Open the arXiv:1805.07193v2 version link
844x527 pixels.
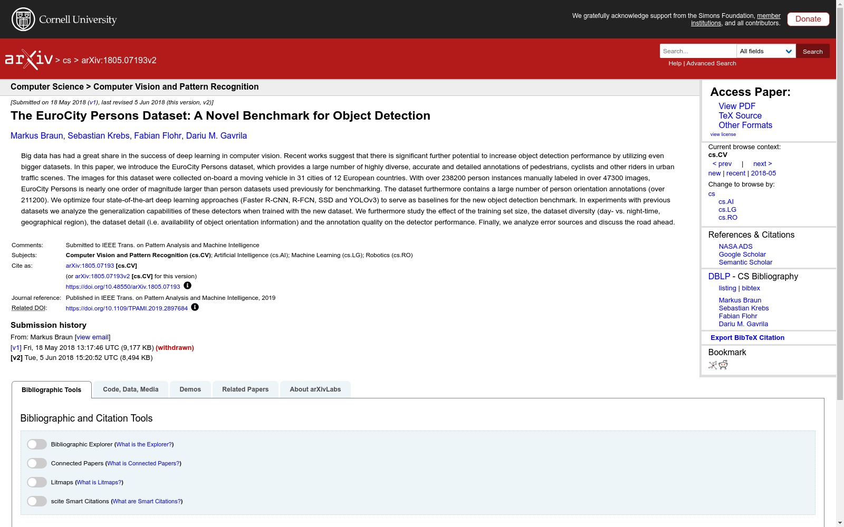[102, 276]
